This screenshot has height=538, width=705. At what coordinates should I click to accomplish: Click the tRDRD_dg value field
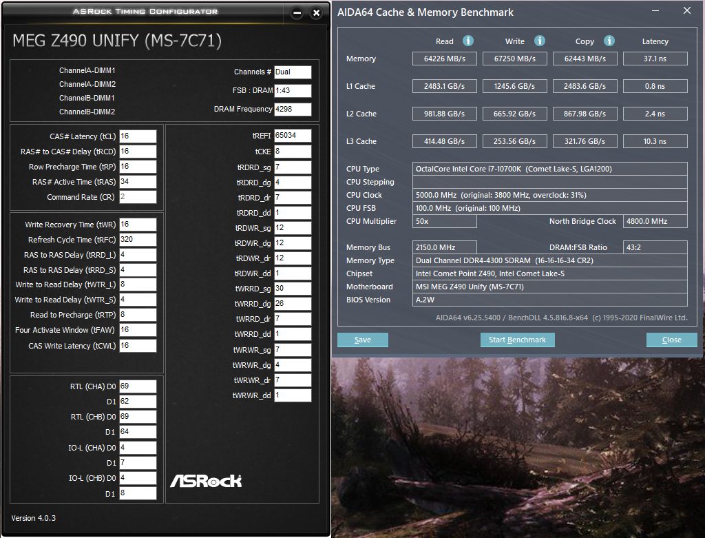pos(293,183)
